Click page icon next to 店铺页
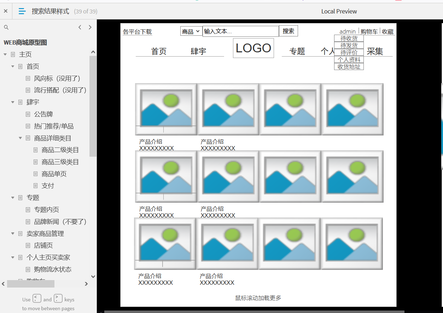Screen dimensions: 443x313 [x=28, y=245]
